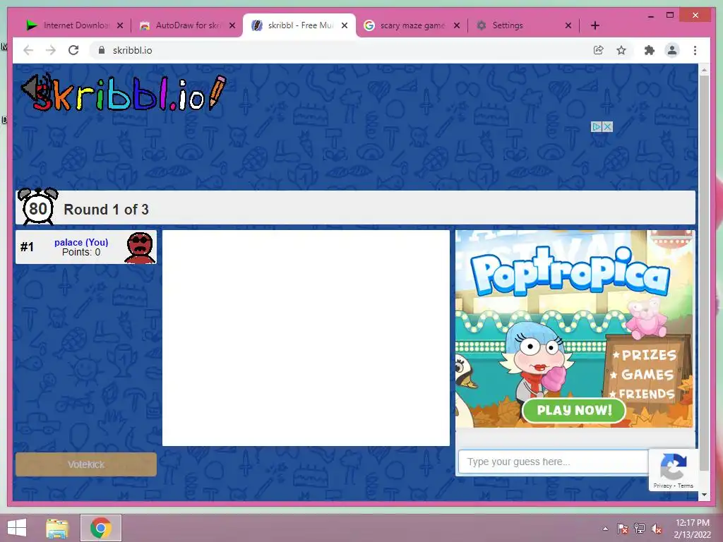The image size is (723, 542).
Task: Open reCAPTCHA Privacy link
Action: [662, 486]
